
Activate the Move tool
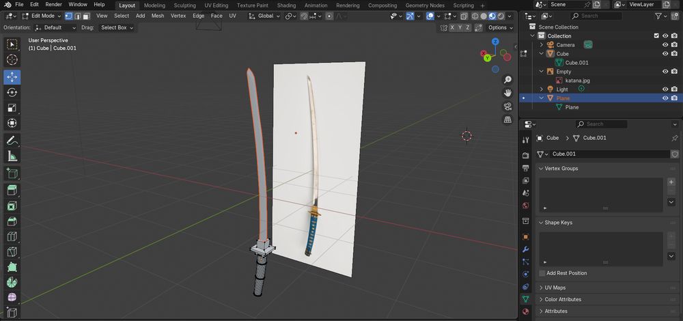pyautogui.click(x=12, y=77)
